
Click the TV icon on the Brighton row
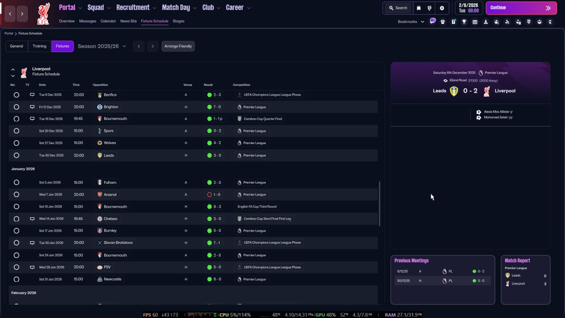pyautogui.click(x=32, y=107)
